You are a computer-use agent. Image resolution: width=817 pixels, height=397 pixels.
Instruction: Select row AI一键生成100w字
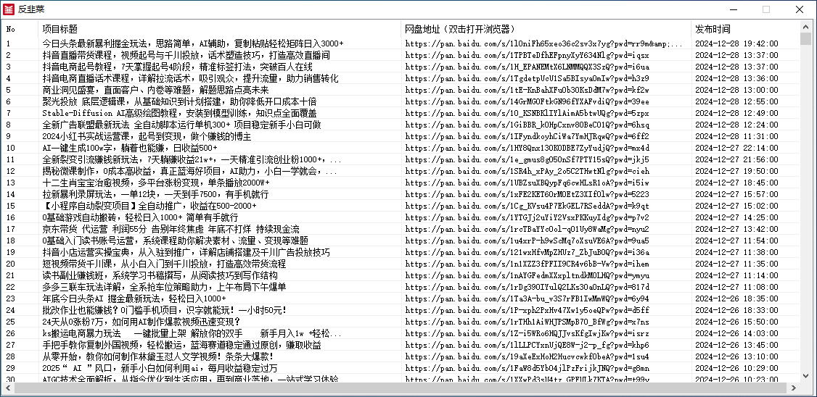pyautogui.click(x=401, y=148)
